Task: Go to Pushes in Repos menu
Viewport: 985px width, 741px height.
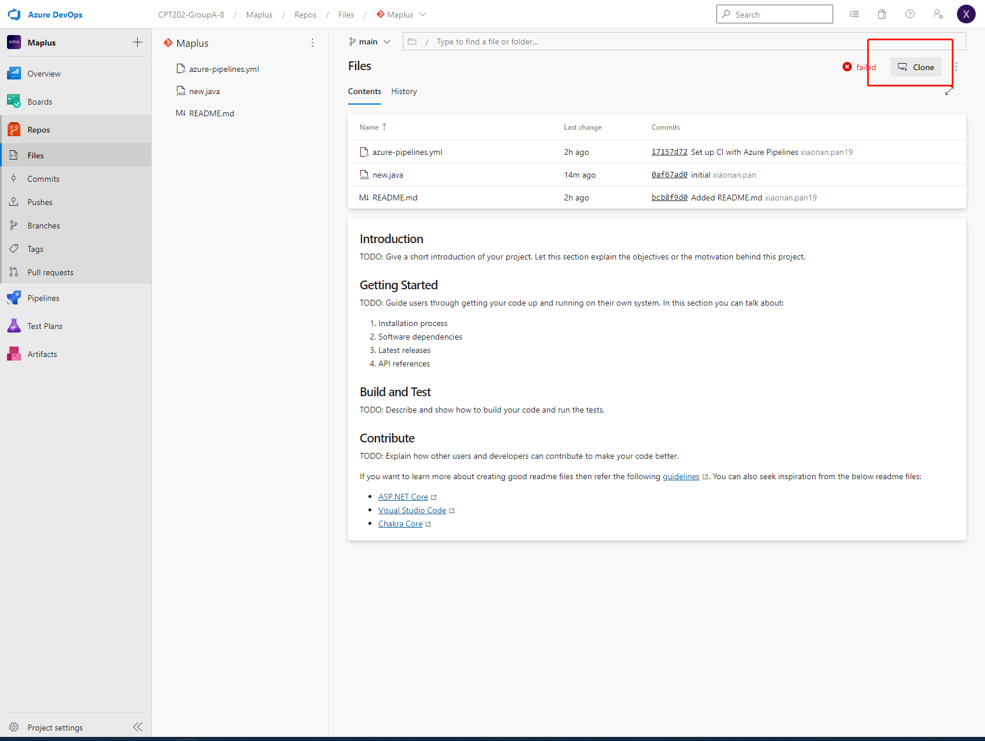Action: click(40, 202)
